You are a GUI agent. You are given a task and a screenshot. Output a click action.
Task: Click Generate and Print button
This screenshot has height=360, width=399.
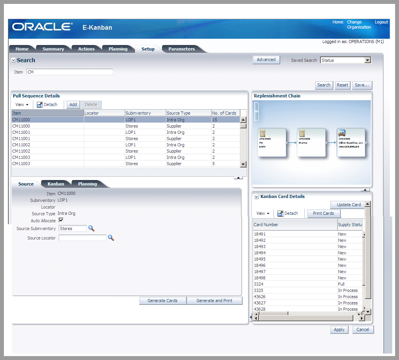[214, 301]
